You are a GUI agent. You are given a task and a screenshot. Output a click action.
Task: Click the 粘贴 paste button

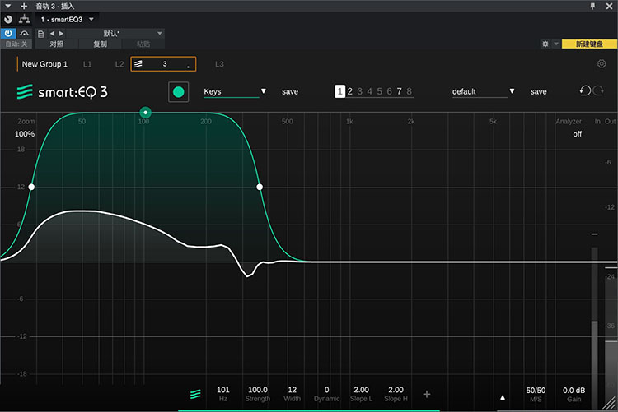[x=143, y=44]
